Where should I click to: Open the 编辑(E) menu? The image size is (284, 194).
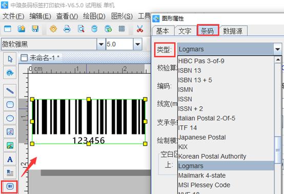coord(40,16)
